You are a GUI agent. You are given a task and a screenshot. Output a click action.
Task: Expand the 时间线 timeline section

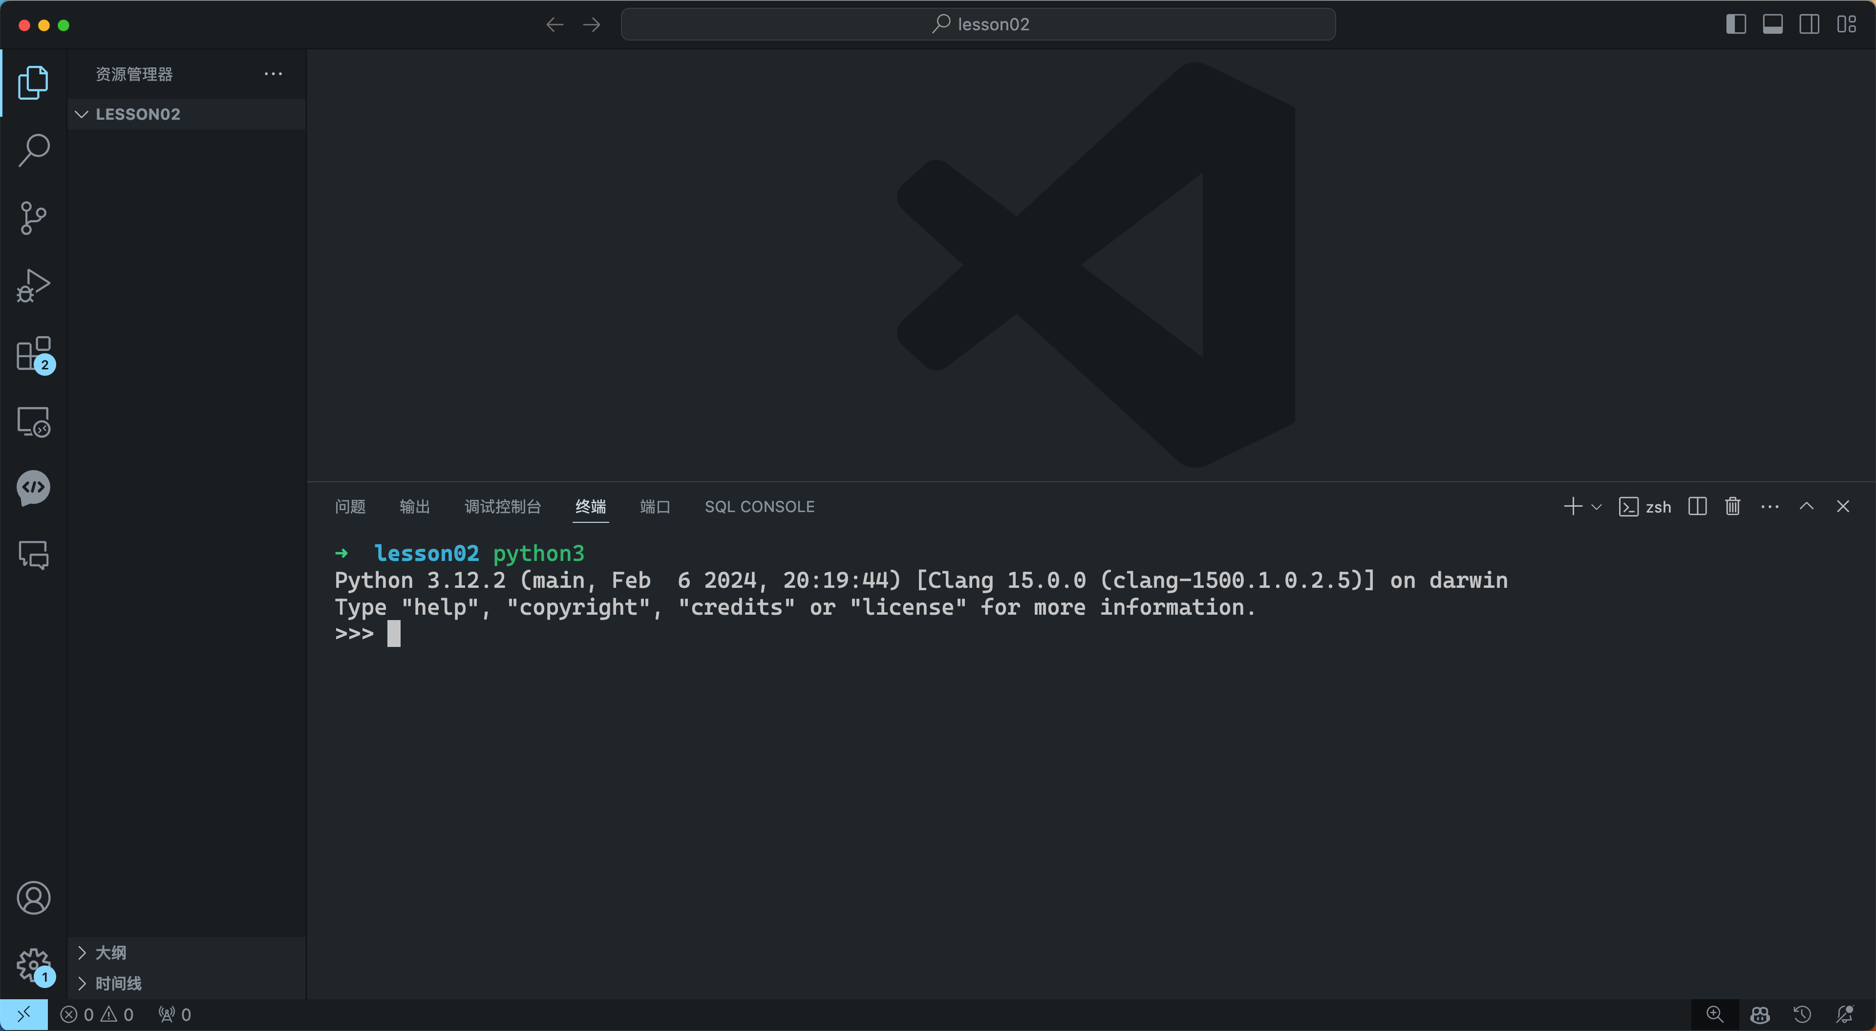click(187, 983)
